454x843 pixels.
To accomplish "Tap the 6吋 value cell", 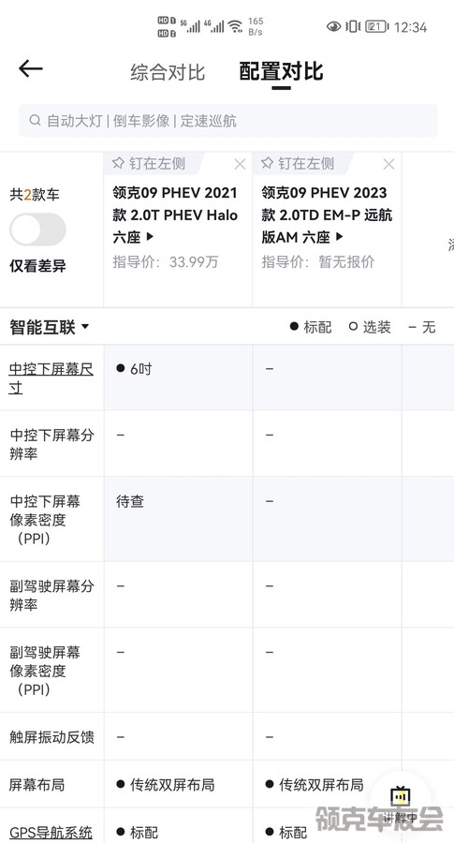I will (x=178, y=377).
